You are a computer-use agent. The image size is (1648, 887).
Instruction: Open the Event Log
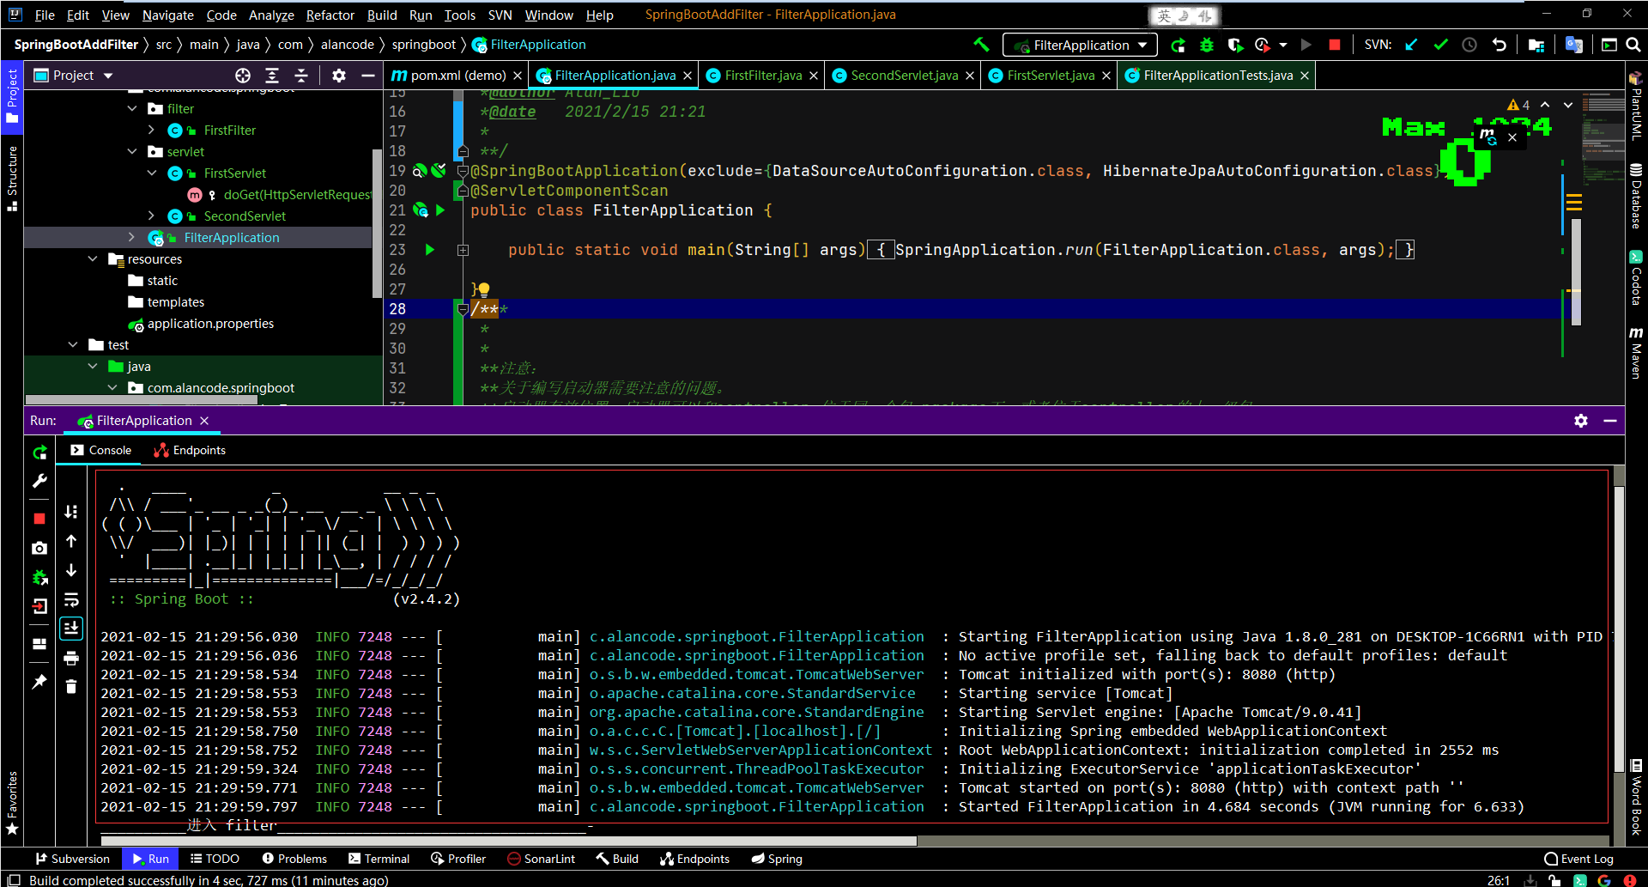coord(1578,859)
